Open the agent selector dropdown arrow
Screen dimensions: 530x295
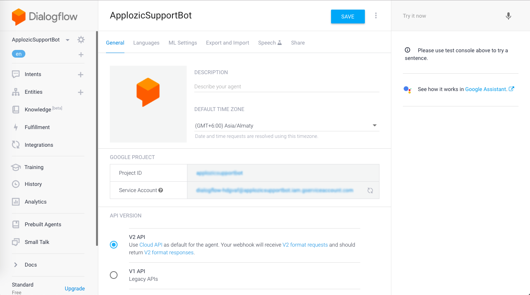pos(68,40)
